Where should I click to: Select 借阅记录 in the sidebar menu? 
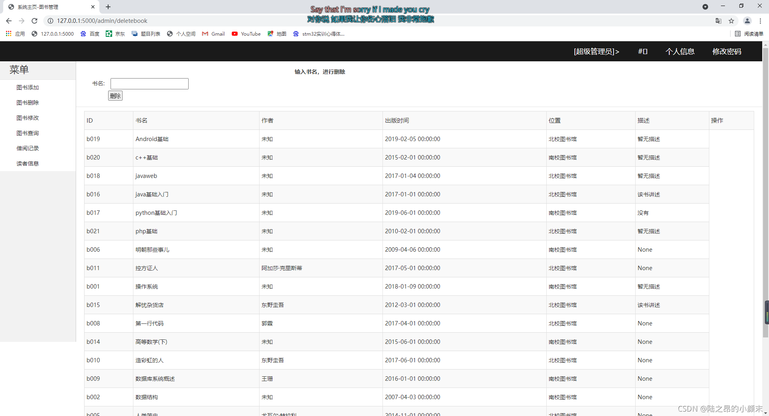coord(28,148)
